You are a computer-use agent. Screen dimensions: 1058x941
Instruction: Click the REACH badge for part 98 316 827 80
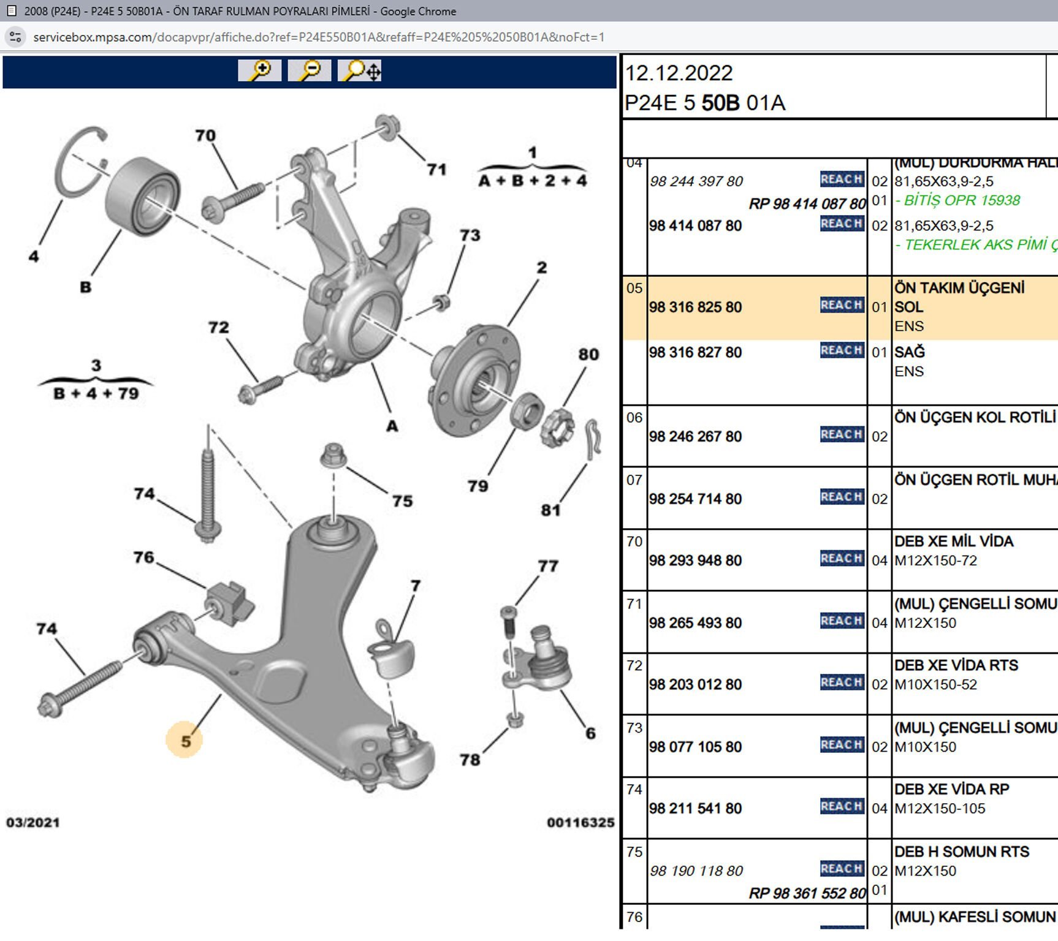[842, 350]
